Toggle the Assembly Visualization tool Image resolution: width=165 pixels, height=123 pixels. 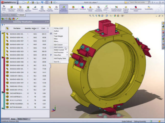tap(64, 9)
